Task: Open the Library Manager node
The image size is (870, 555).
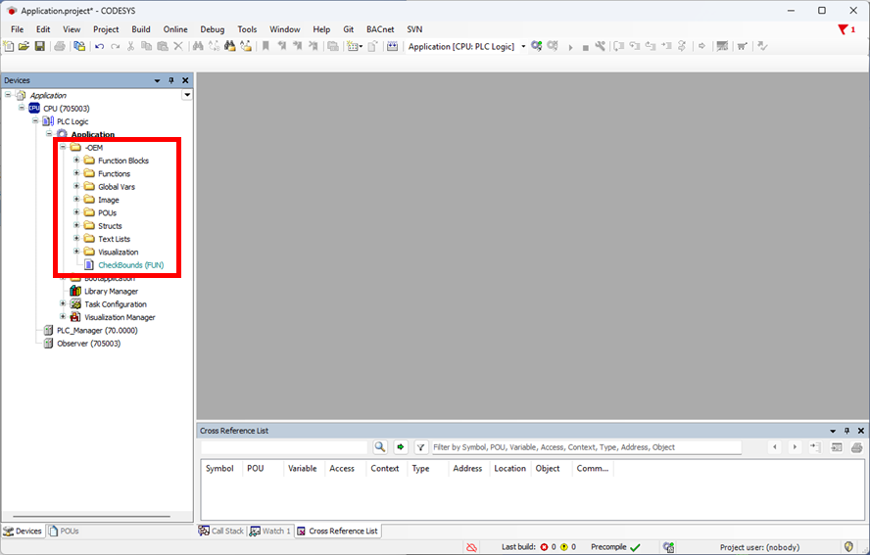Action: (x=110, y=291)
